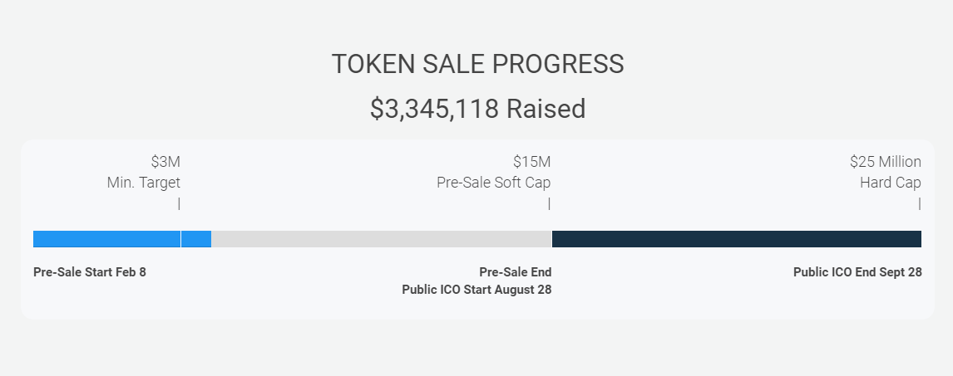Click the large blue filled progress segment
The width and height of the screenshot is (953, 376).
[x=106, y=239]
